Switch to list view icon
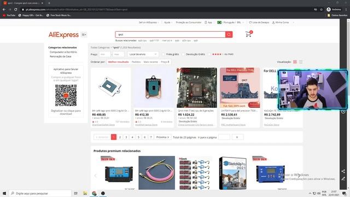 click(x=301, y=62)
